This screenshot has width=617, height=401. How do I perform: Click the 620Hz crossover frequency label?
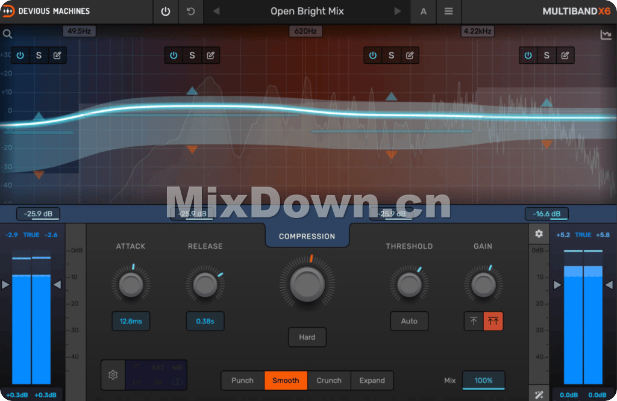[x=305, y=31]
